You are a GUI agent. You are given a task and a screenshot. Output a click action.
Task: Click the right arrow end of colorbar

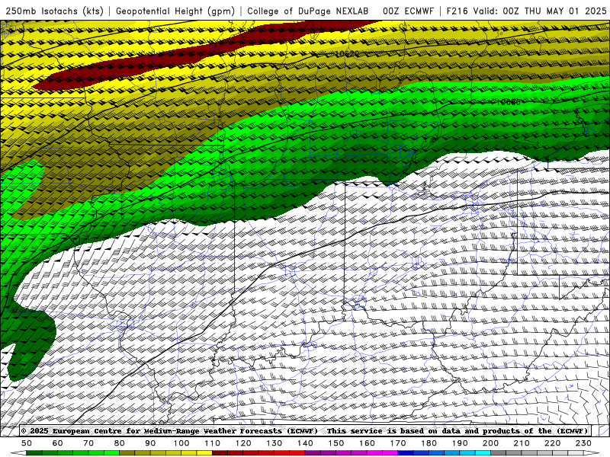click(592, 453)
